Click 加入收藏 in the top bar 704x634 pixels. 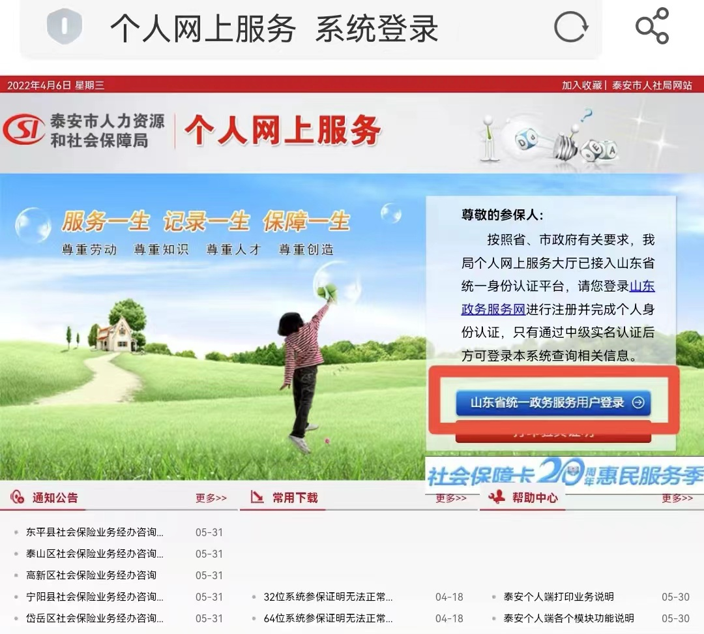(581, 85)
